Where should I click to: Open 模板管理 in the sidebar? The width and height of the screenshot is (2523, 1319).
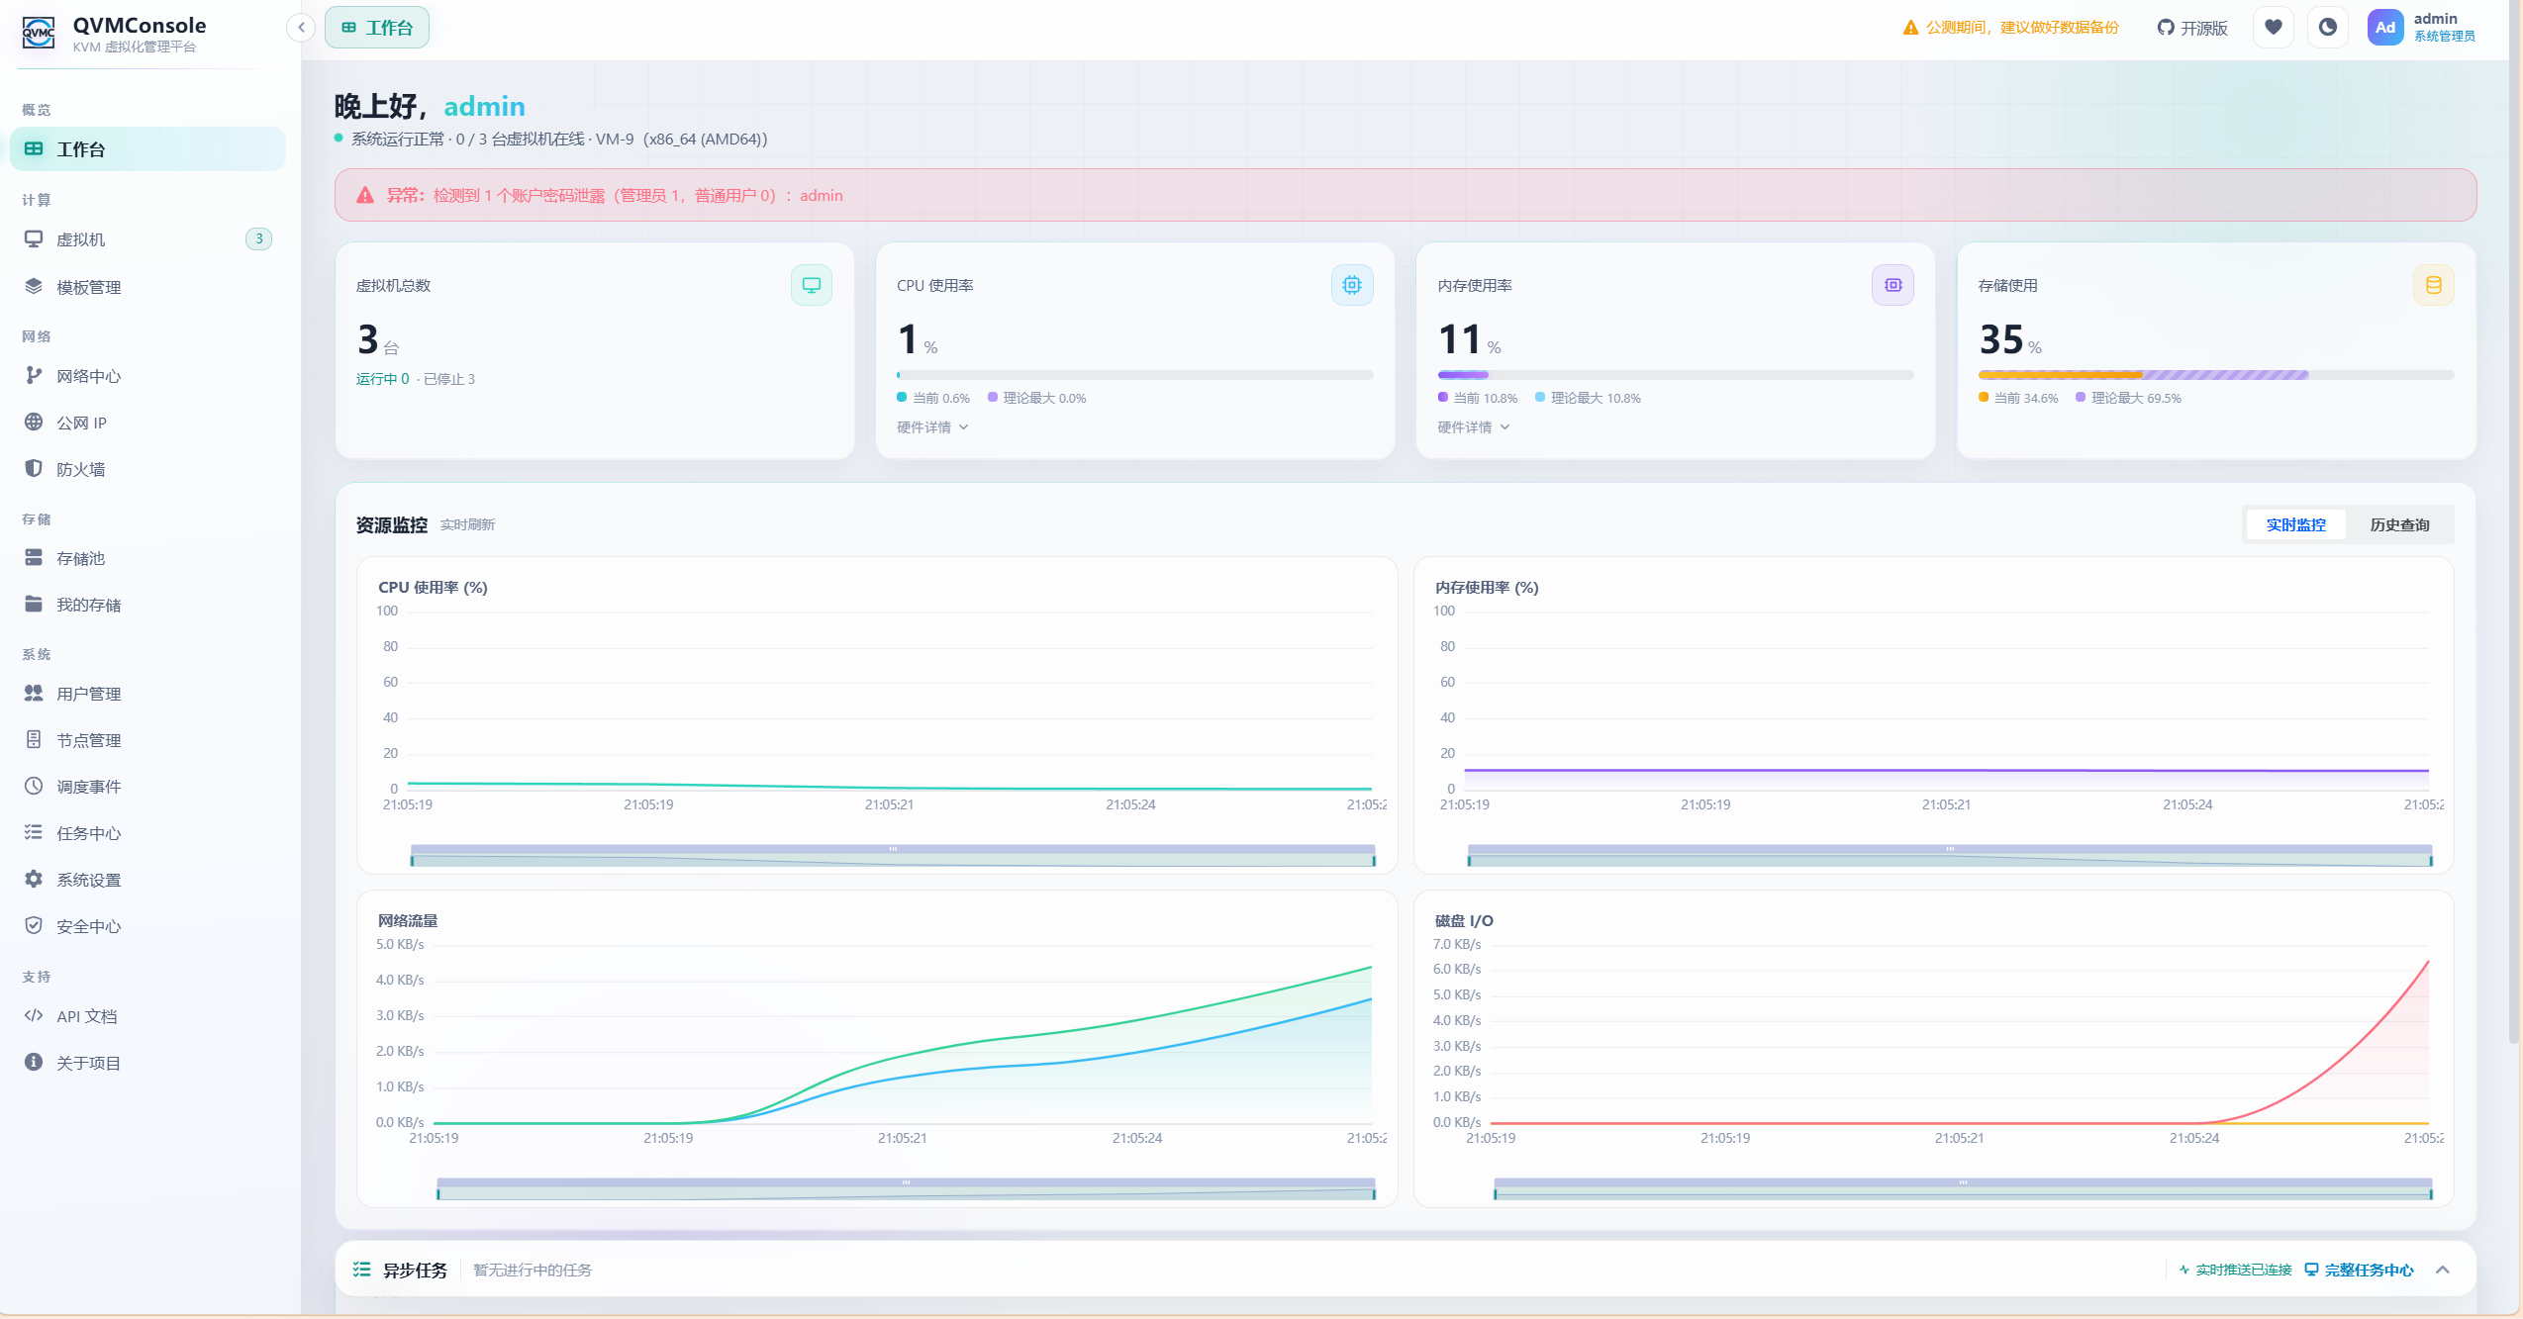(x=148, y=287)
